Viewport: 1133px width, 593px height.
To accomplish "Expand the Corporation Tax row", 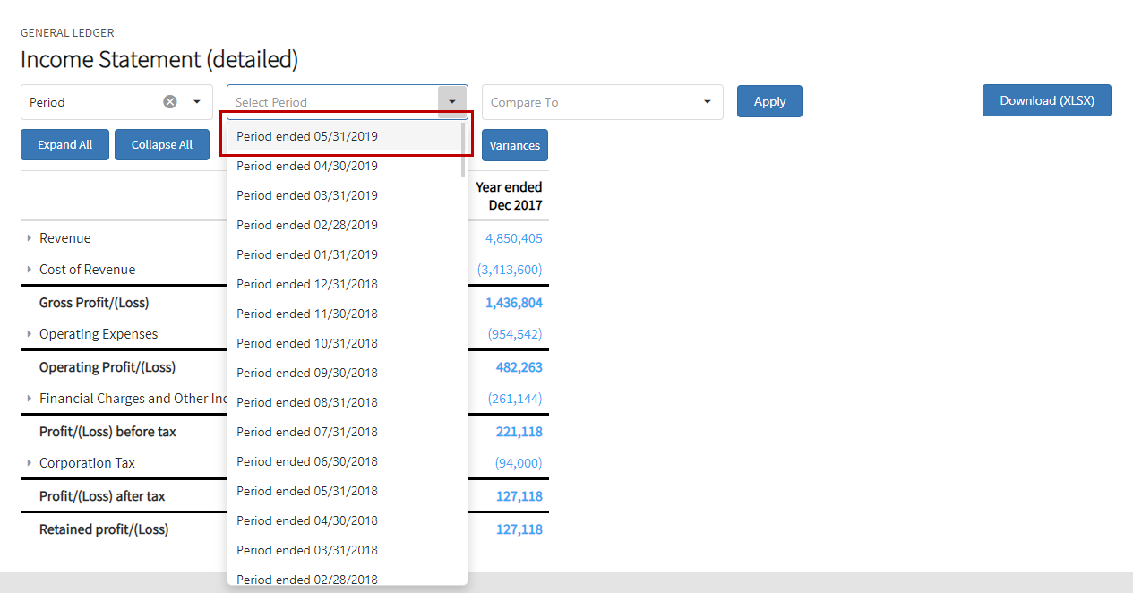I will tap(30, 463).
